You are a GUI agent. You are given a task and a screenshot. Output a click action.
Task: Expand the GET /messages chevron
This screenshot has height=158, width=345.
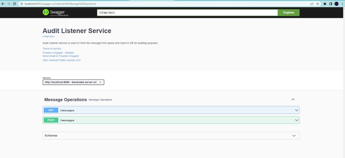297,110
